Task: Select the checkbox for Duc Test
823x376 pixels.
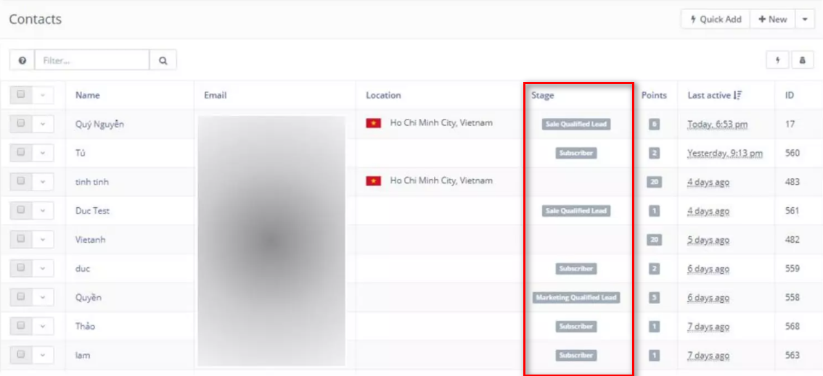Action: coord(21,211)
